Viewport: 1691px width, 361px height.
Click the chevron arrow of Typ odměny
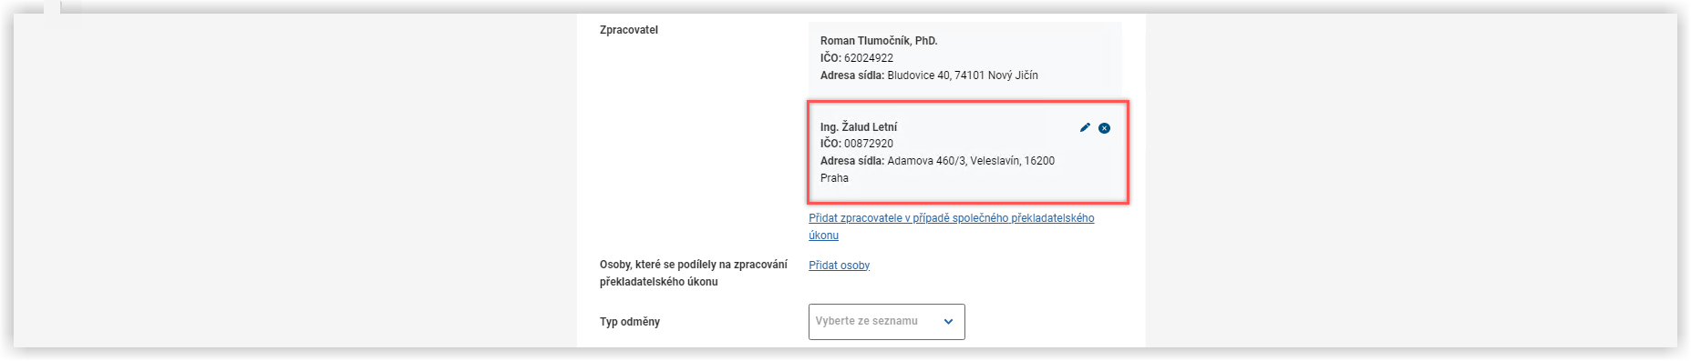[x=948, y=322]
